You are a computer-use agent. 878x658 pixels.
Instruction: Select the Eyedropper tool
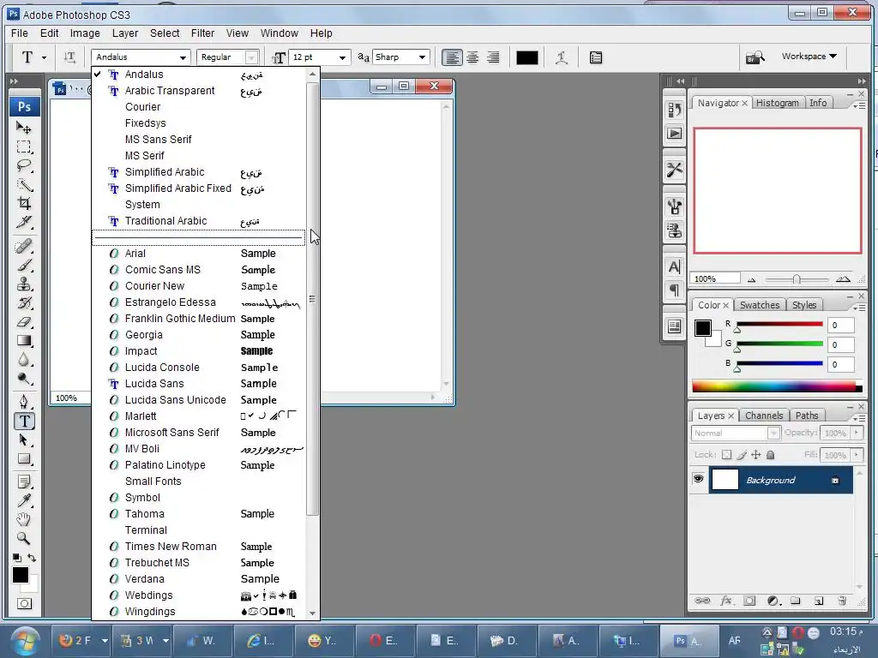pyautogui.click(x=23, y=500)
